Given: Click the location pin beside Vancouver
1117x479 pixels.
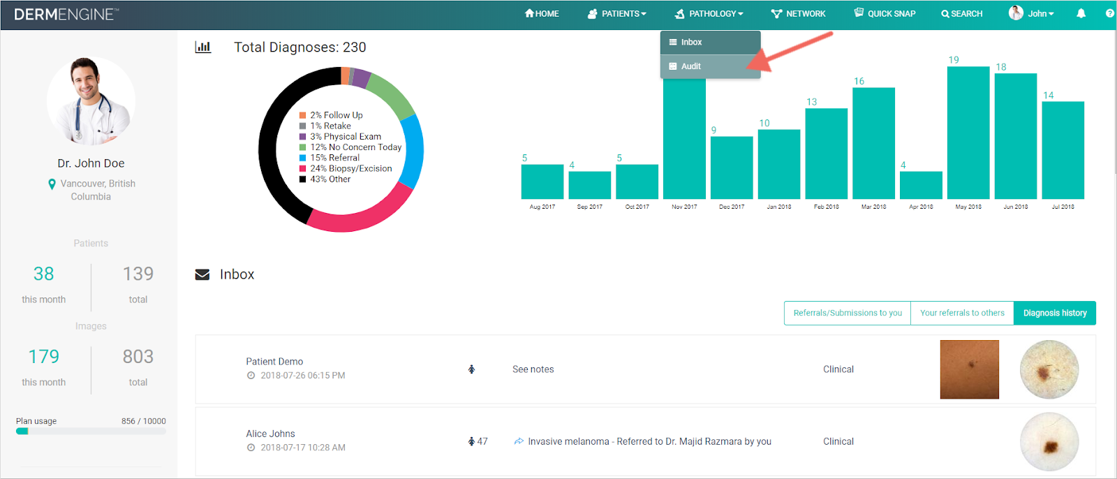Looking at the screenshot, I should click(x=52, y=184).
